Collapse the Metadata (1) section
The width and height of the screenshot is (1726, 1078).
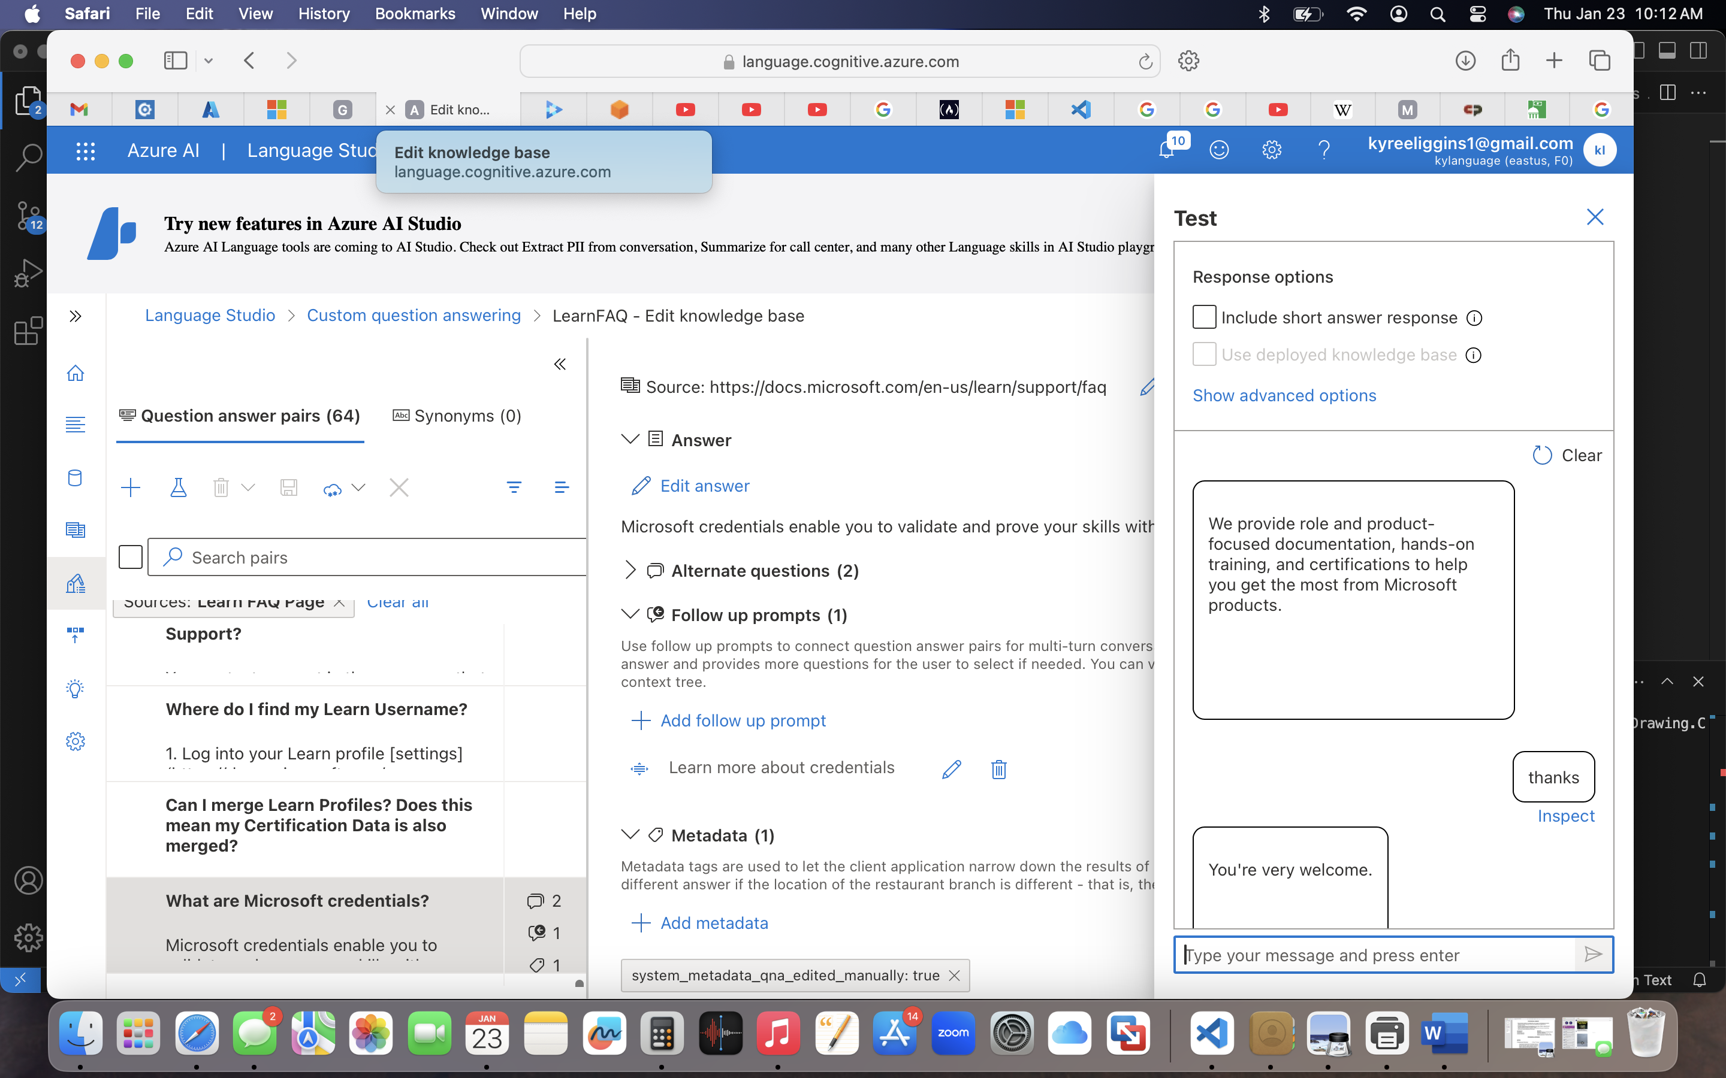click(x=630, y=834)
